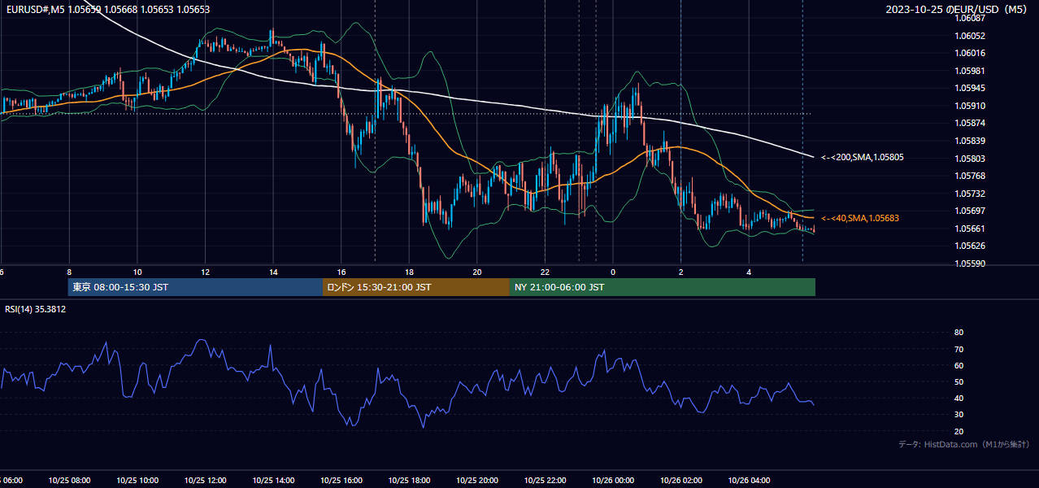Click the 40 SMA 1.05683 label
Viewport: 1039px width, 488px height.
(859, 218)
